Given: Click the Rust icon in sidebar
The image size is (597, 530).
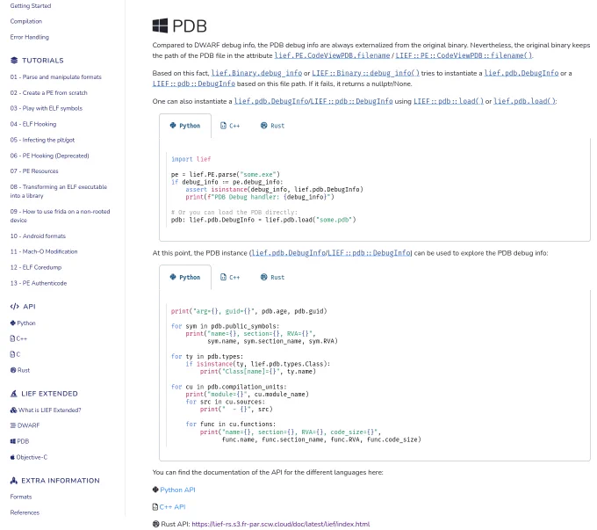Looking at the screenshot, I should [x=13, y=370].
